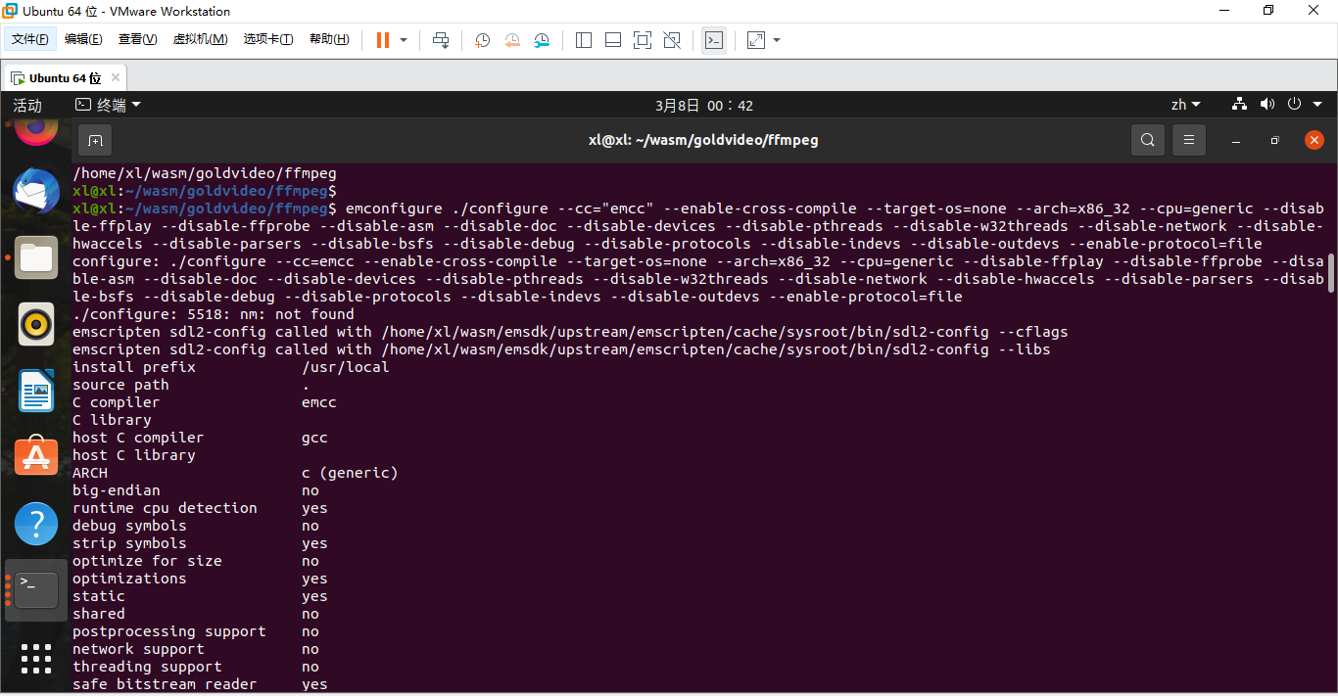Screen dimensions: 1338x696
Task: Toggle the VMware library sidebar view
Action: click(584, 40)
